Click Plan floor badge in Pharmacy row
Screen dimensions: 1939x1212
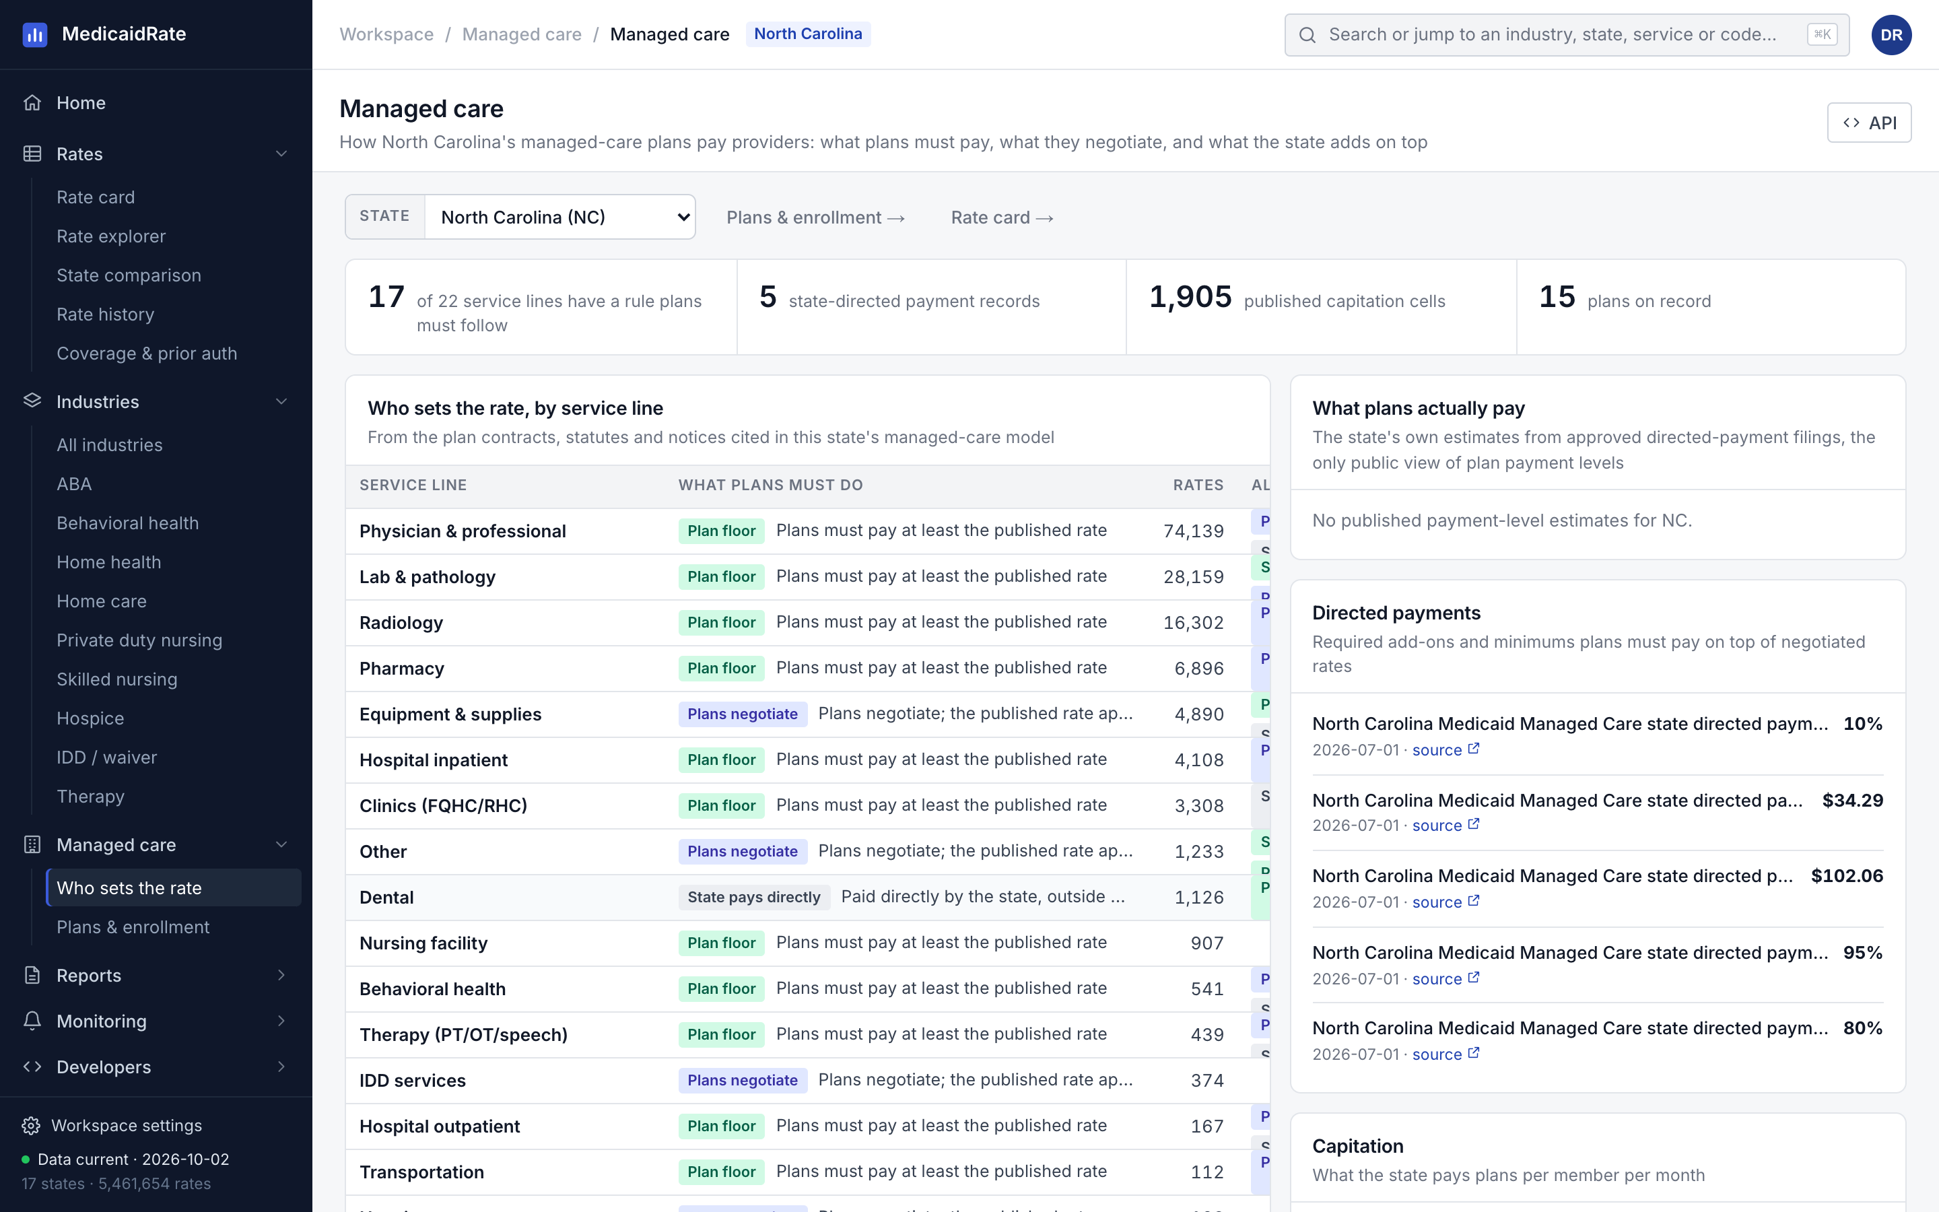(721, 668)
